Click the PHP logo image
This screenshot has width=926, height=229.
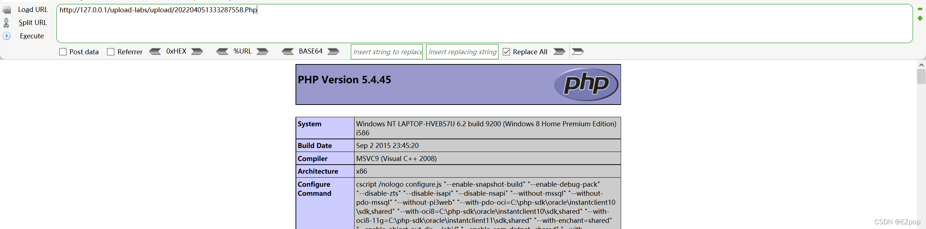tap(586, 84)
